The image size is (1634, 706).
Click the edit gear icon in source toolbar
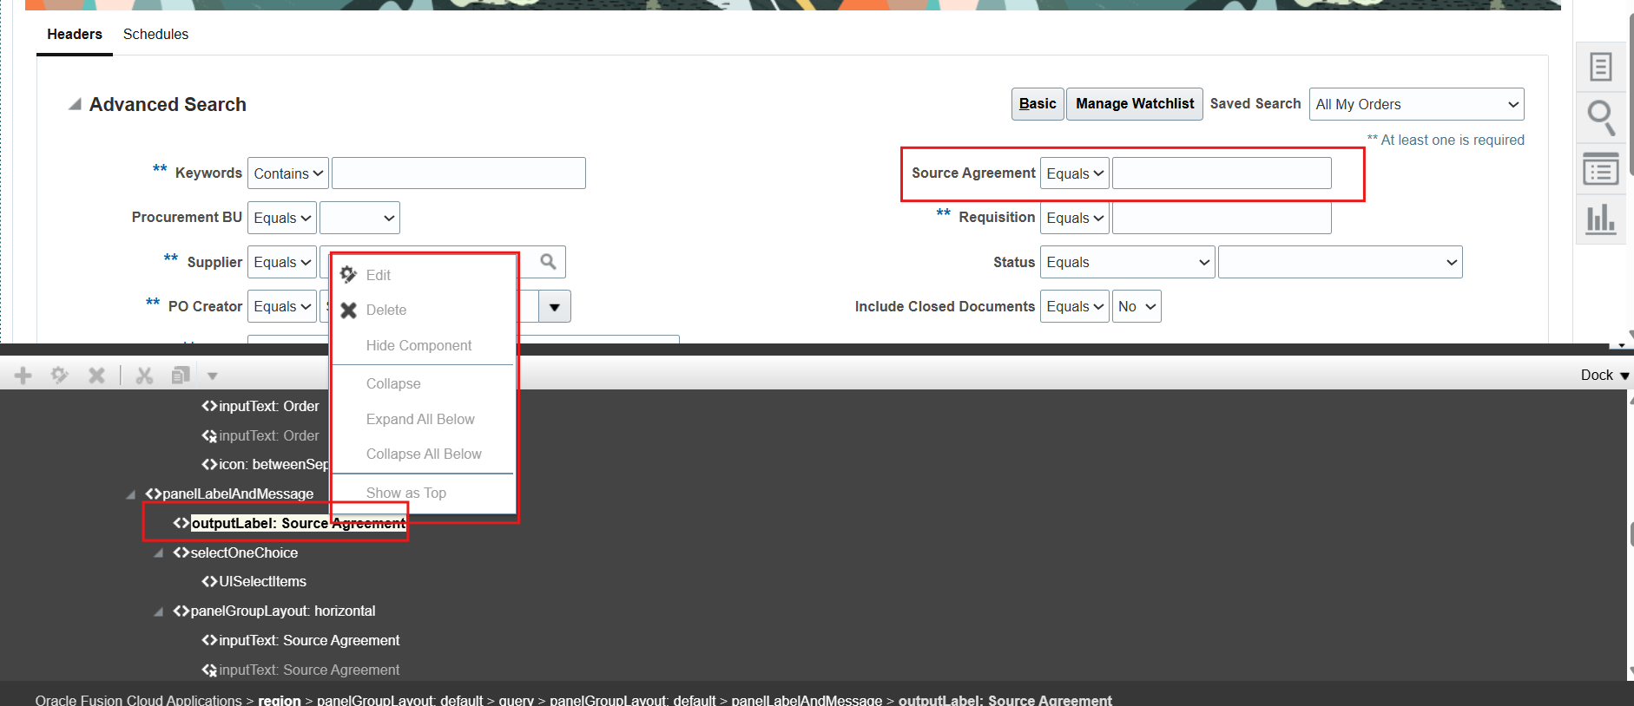[59, 375]
